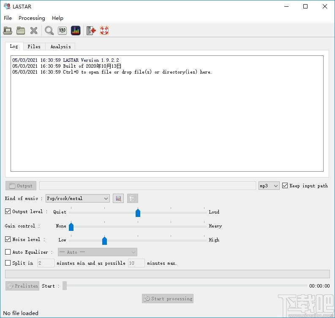The width and height of the screenshot is (335, 318).
Task: Switch to the Log tab
Action: (x=14, y=46)
